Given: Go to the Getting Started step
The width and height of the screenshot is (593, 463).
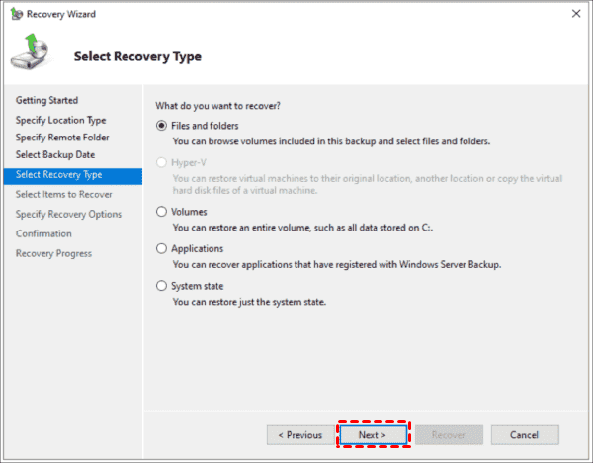Looking at the screenshot, I should click(46, 100).
